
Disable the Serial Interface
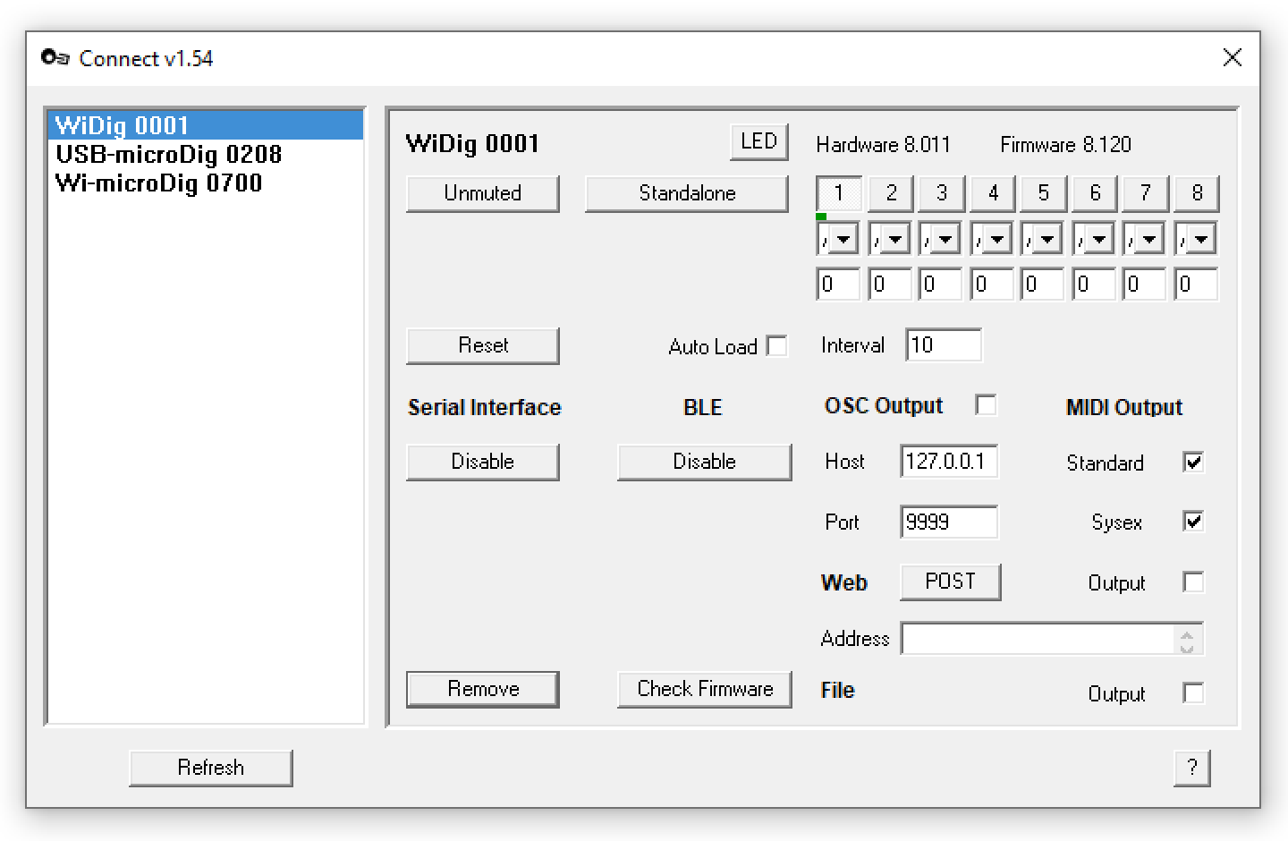483,462
